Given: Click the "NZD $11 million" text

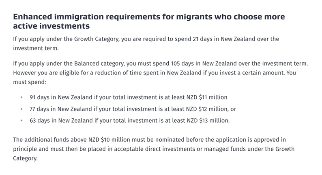Looking at the screenshot, I should (x=207, y=98).
